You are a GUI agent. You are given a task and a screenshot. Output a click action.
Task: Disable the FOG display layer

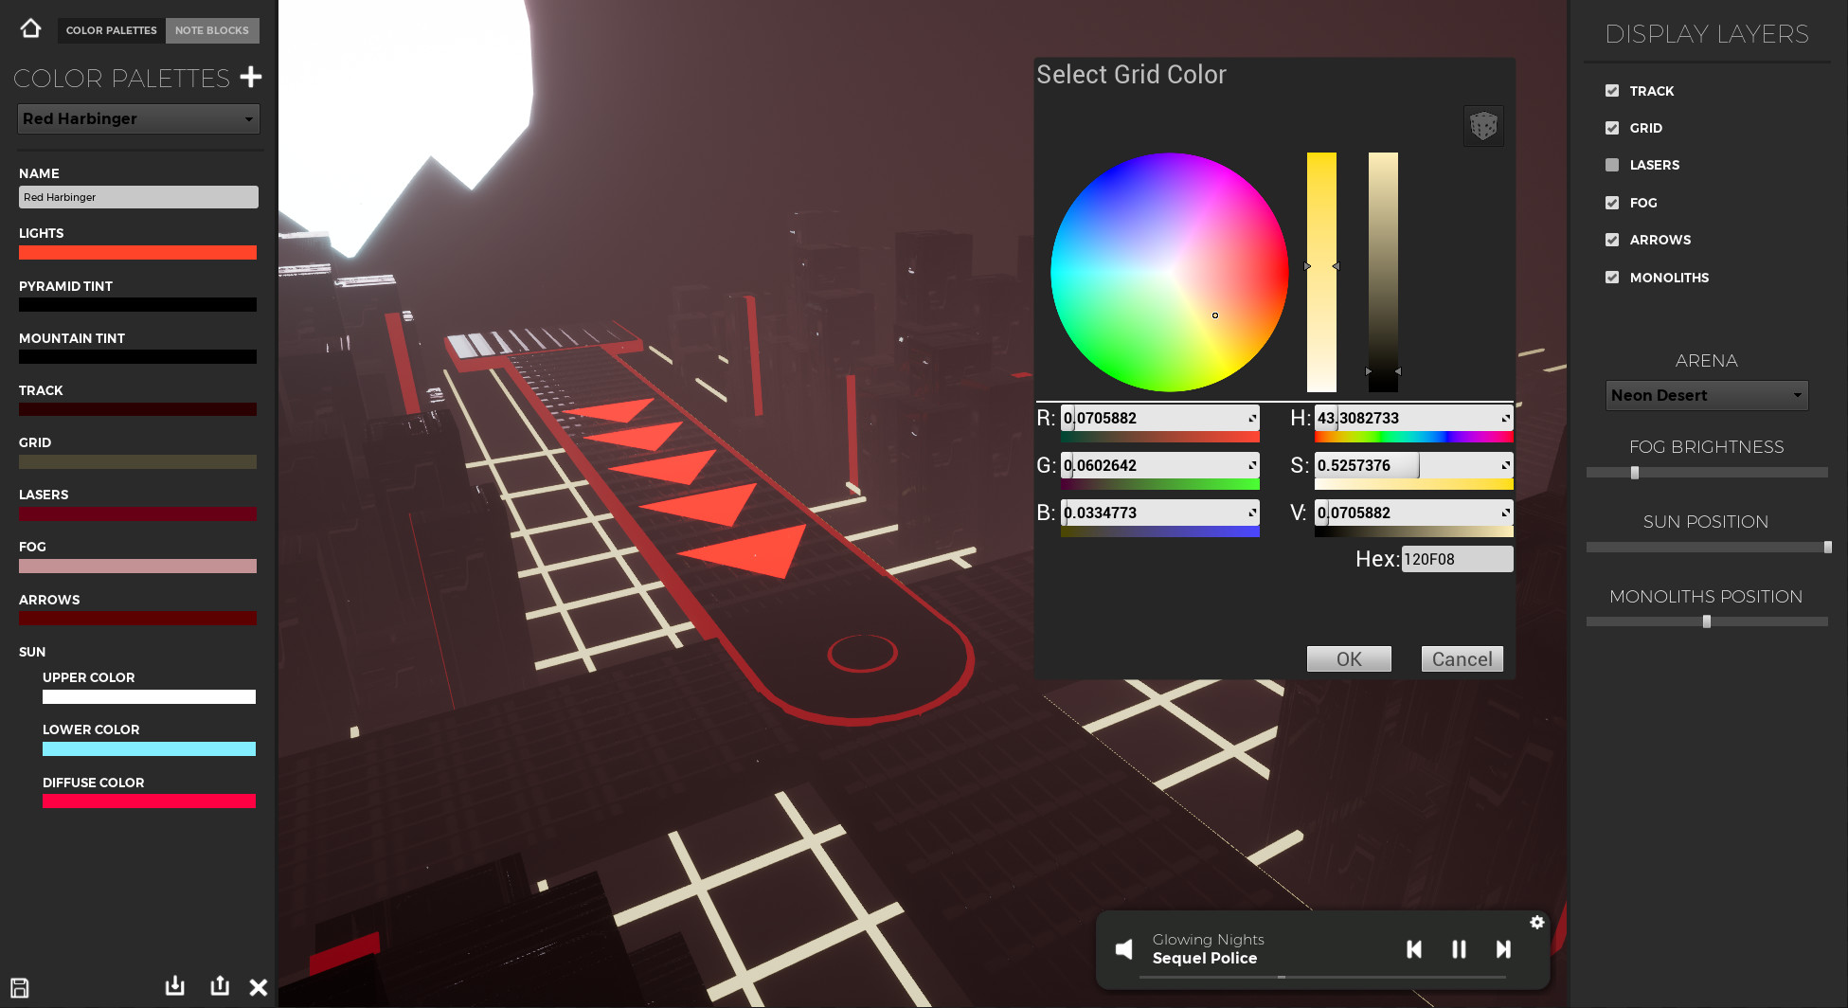click(1611, 202)
